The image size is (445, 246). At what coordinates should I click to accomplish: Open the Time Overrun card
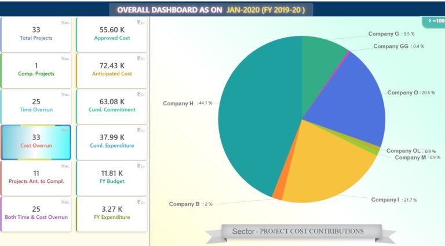pos(36,107)
